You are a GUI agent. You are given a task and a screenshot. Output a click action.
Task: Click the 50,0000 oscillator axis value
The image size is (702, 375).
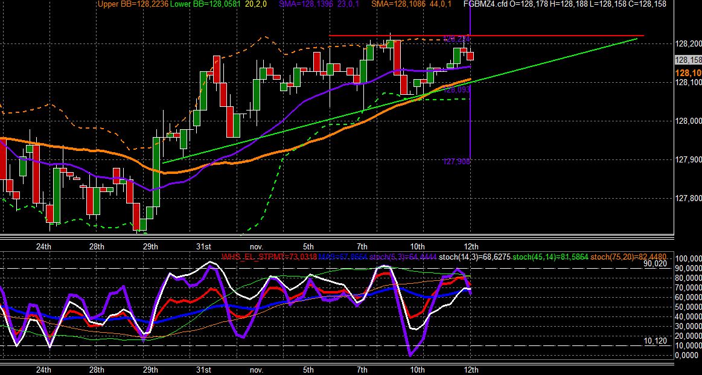coord(688,307)
